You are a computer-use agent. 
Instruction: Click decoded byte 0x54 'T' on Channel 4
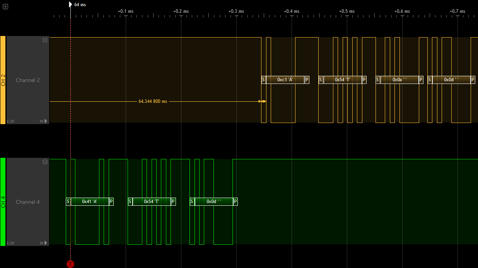click(x=151, y=201)
